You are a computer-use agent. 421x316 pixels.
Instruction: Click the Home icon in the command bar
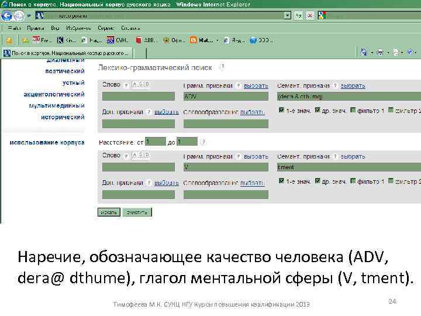[x=364, y=52]
